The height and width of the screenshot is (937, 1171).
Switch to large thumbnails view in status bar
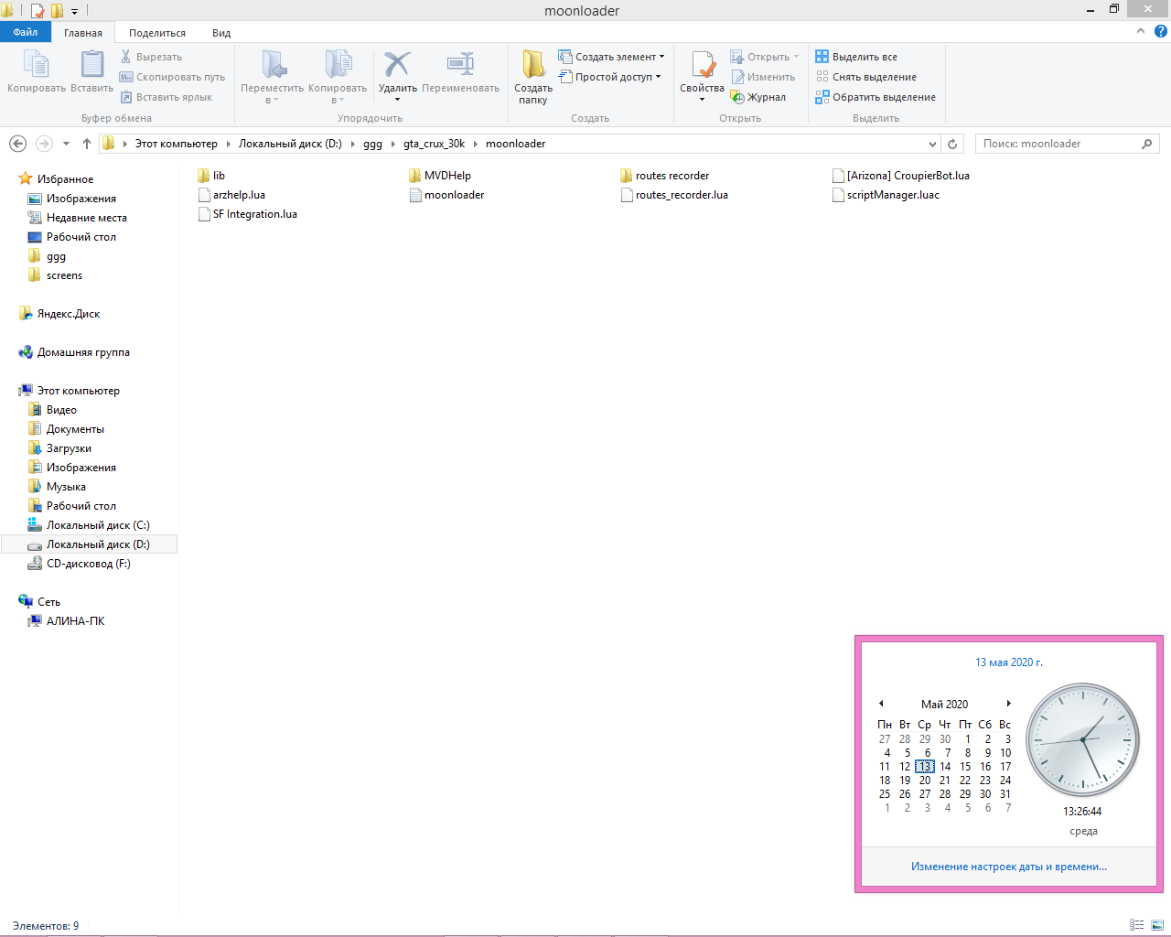pyautogui.click(x=1157, y=925)
